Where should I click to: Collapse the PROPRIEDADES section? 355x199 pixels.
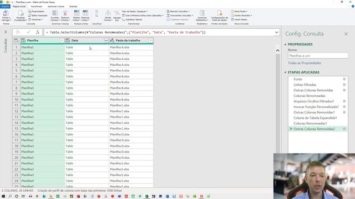click(285, 44)
